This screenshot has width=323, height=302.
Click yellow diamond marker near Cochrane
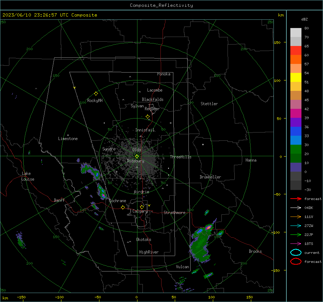tap(123, 207)
